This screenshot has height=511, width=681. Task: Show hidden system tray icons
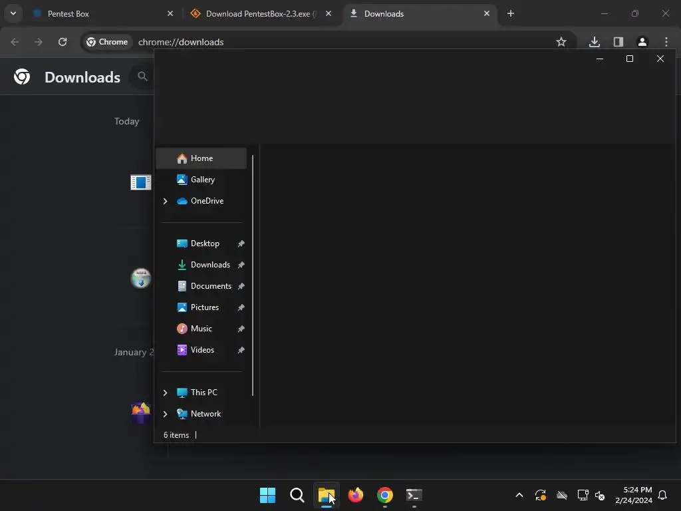(x=519, y=495)
